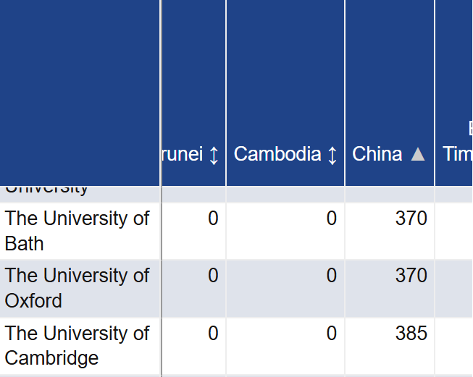Click Cambridge's China value of 385

[x=411, y=334]
